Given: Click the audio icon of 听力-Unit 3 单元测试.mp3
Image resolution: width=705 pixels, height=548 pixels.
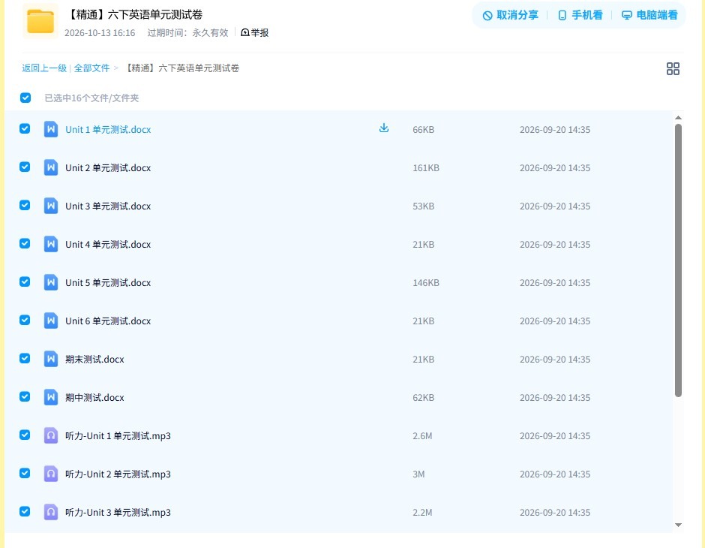Looking at the screenshot, I should [x=51, y=512].
